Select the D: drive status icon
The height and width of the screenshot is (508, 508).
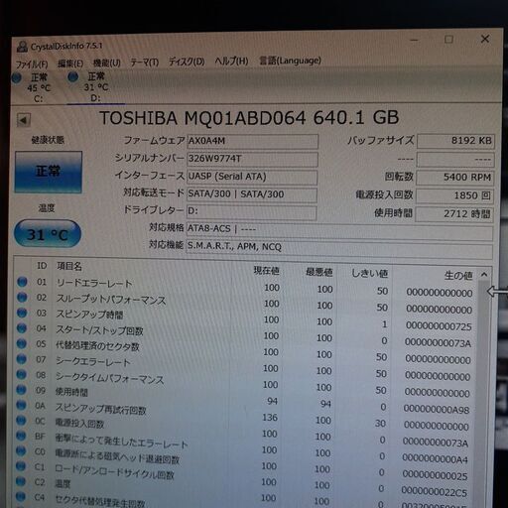[x=72, y=77]
